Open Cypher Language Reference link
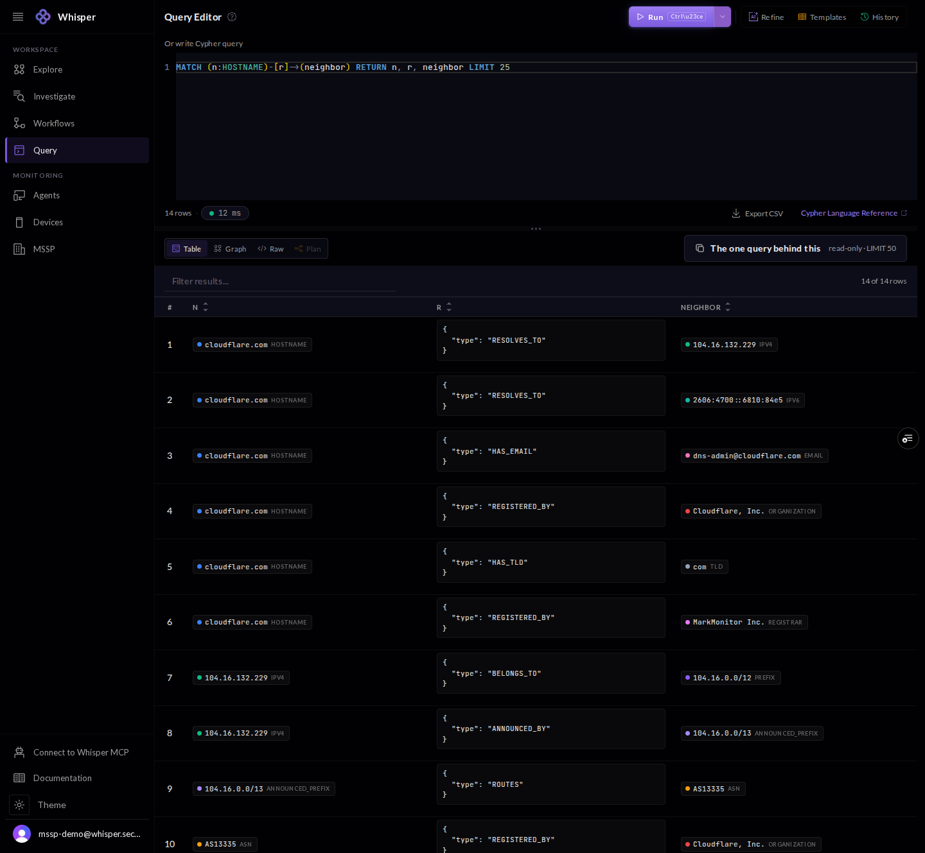The width and height of the screenshot is (925, 853). click(854, 213)
